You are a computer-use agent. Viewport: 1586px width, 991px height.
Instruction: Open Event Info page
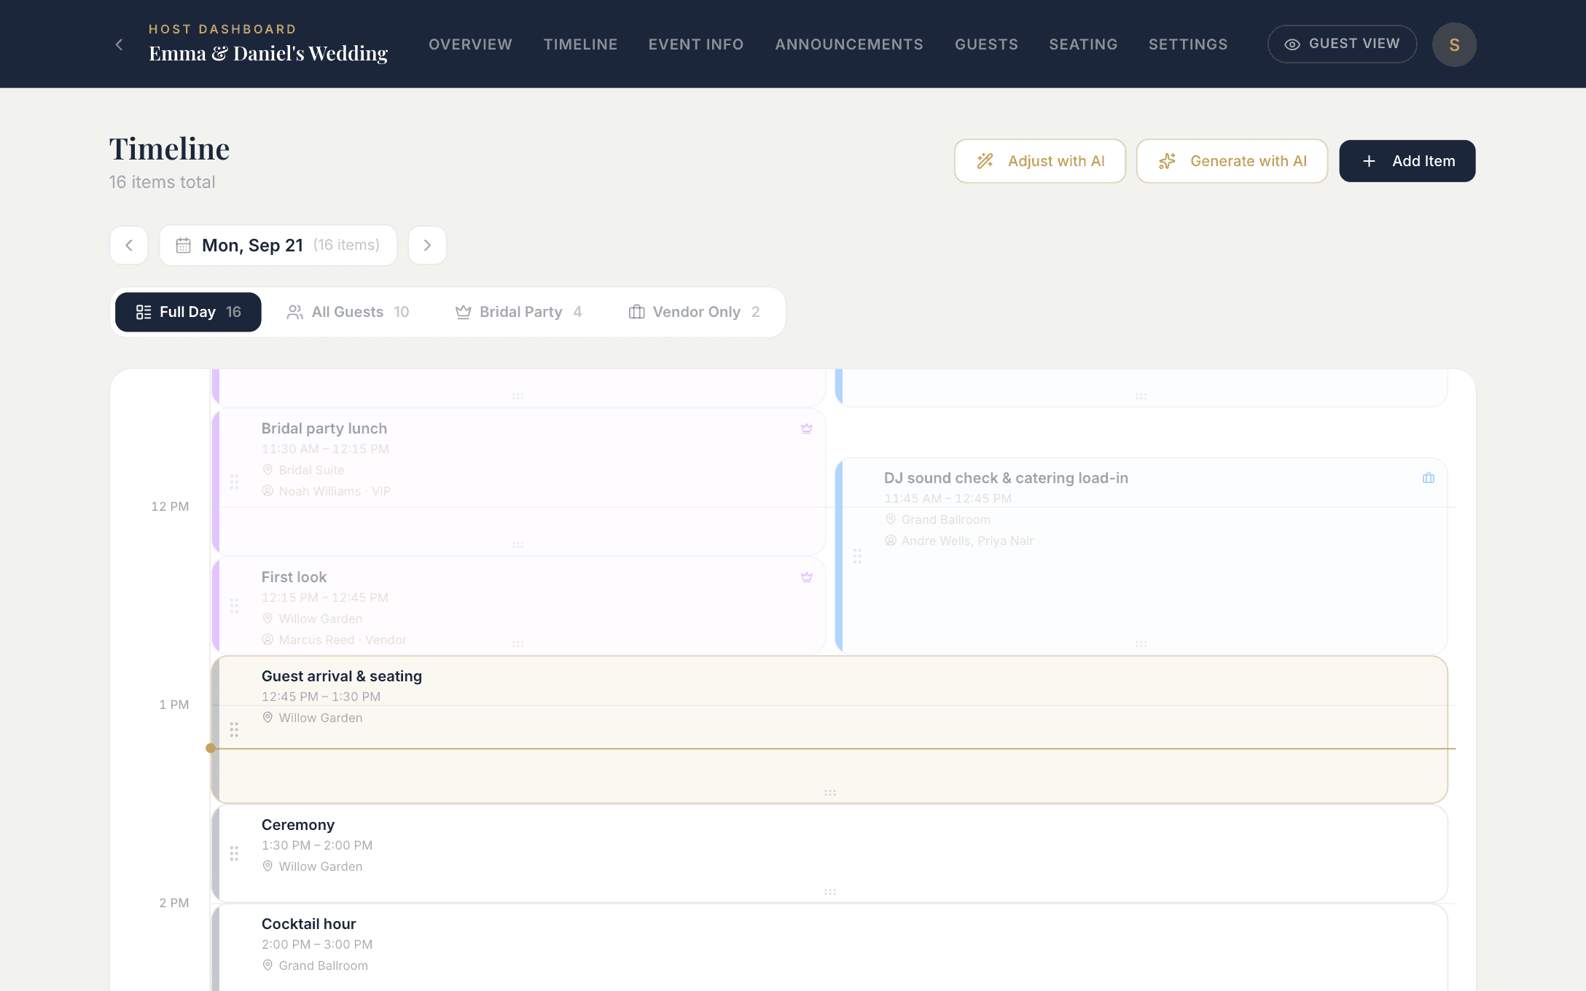tap(696, 44)
